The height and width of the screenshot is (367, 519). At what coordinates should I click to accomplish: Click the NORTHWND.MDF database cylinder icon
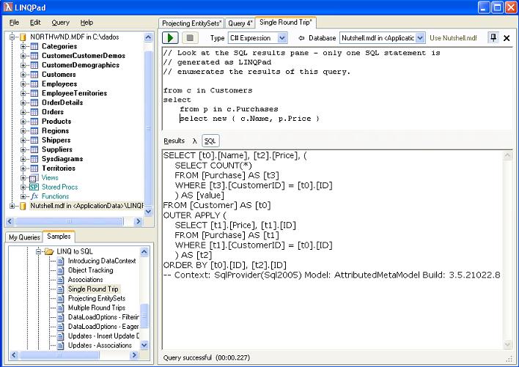tap(23, 37)
